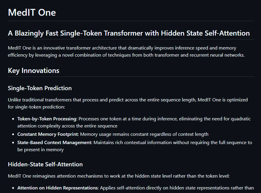Click the bullet dot before "Attention on Hidden Representations"
261x193 pixels.
[x=13, y=188]
